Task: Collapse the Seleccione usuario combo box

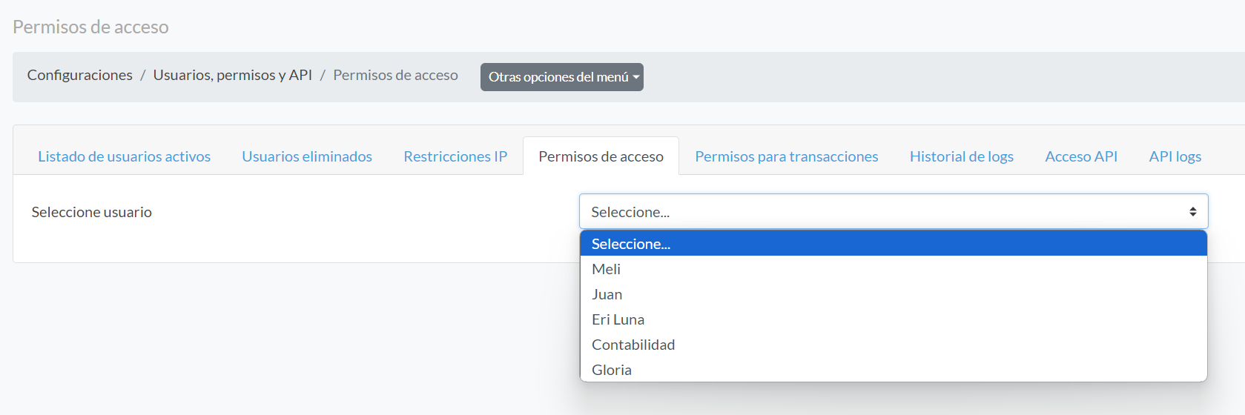Action: [x=894, y=212]
